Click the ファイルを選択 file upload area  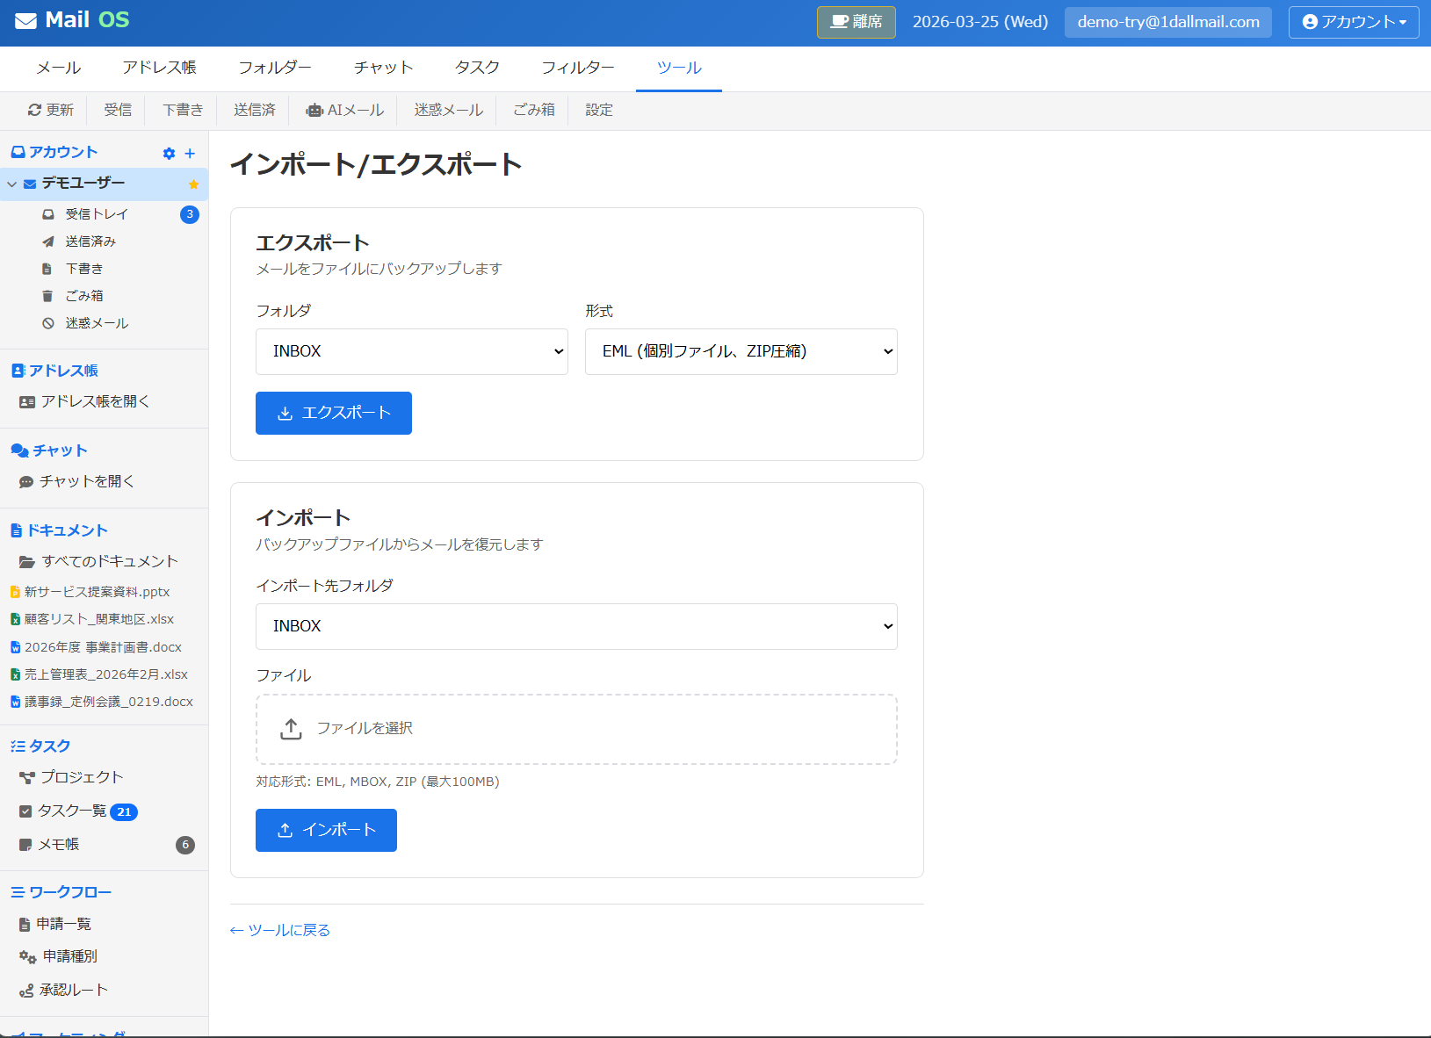576,729
